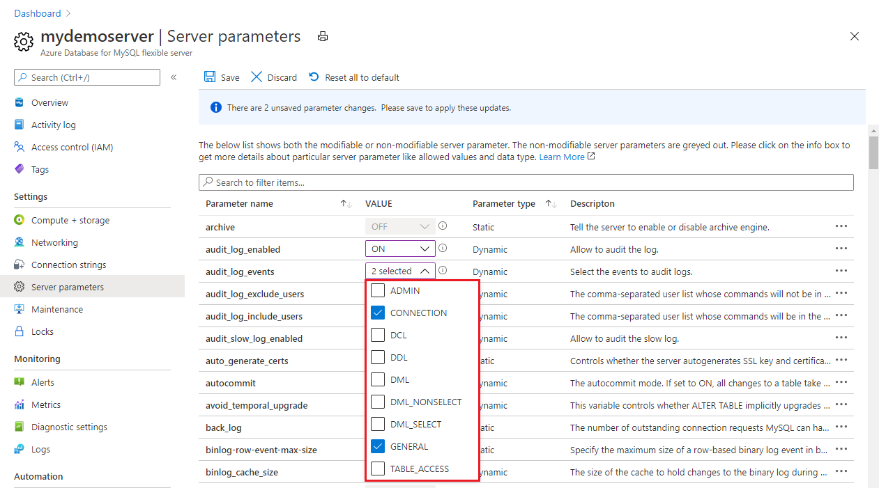879x488 pixels.
Task: Click the Reset all to default icon
Action: (314, 77)
